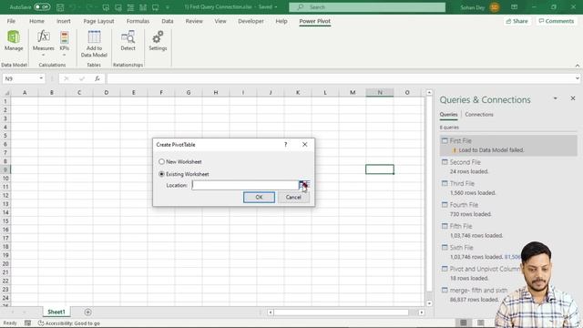Open the Ribbon Display Options icon
Screen dimensions: 583x328
tap(514, 7)
